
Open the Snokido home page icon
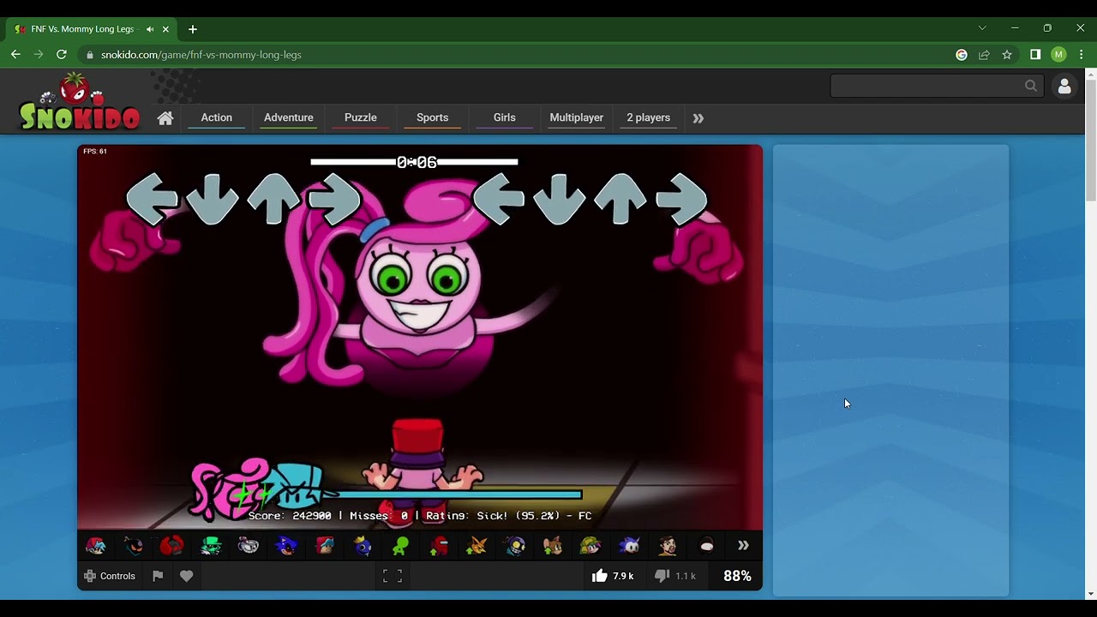(165, 118)
